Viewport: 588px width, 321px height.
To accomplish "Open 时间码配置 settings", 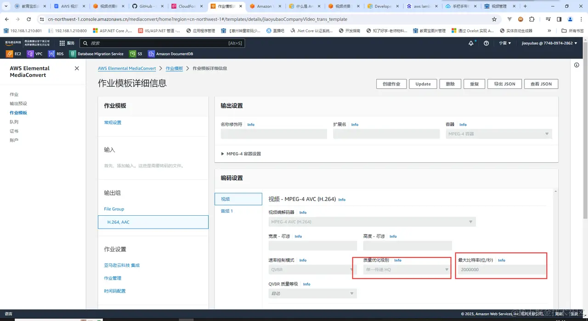I will (x=115, y=291).
